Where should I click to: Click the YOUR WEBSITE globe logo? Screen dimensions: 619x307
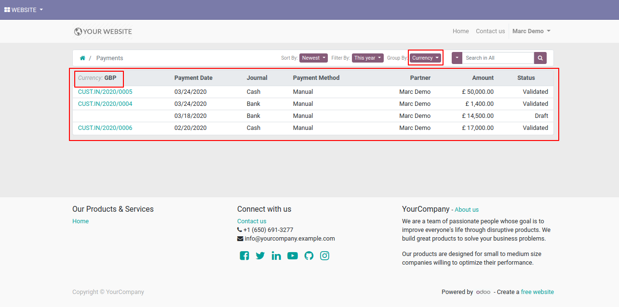coord(103,31)
